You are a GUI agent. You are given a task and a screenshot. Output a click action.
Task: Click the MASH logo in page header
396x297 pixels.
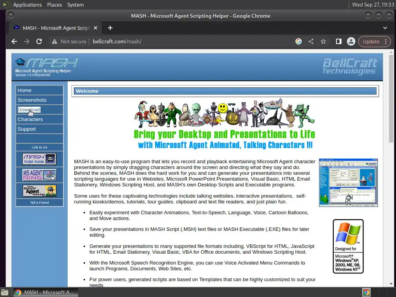tap(46, 63)
